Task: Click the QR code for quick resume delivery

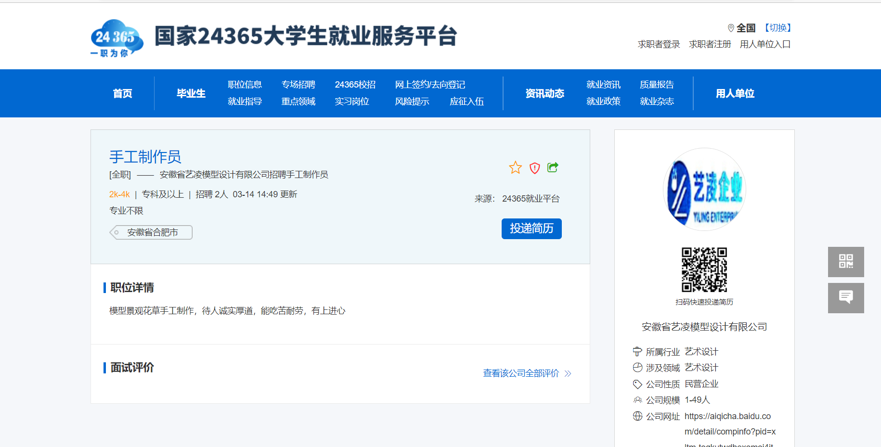Action: [704, 269]
